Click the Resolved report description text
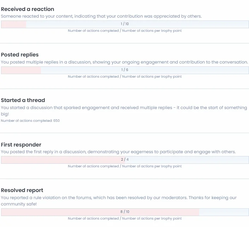Image resolution: width=249 pixels, height=227 pixels. 119,201
